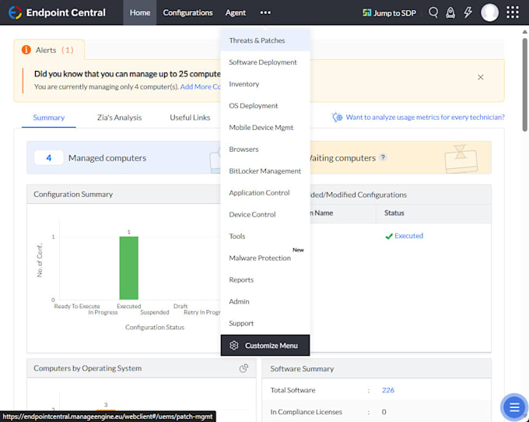The width and height of the screenshot is (529, 422).
Task: Click the Jump to SDP icon
Action: click(x=366, y=12)
